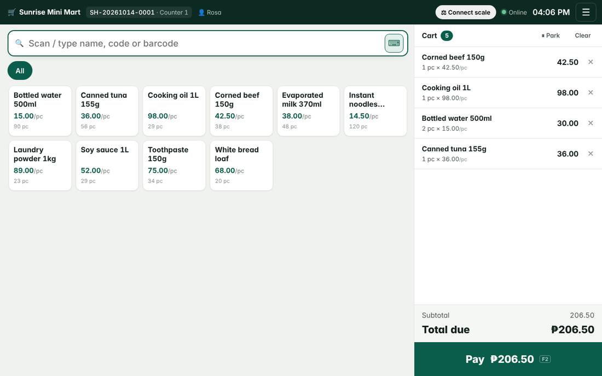Remove Cooking oil 1L from cart
This screenshot has width=602, height=376.
tap(591, 93)
